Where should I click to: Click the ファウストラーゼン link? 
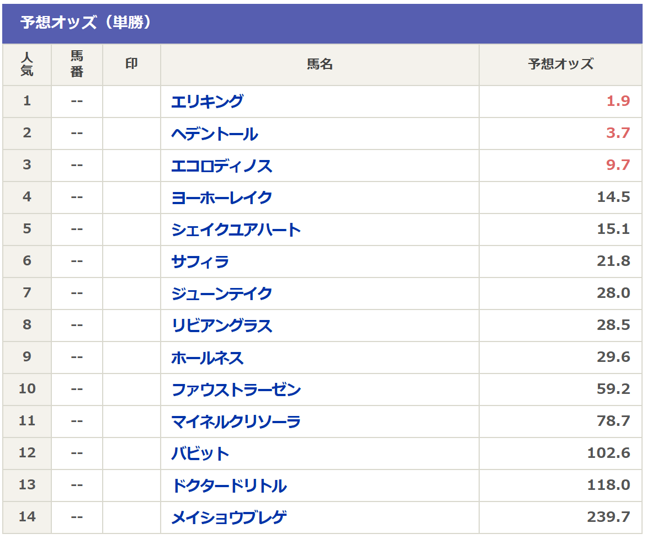pyautogui.click(x=236, y=389)
